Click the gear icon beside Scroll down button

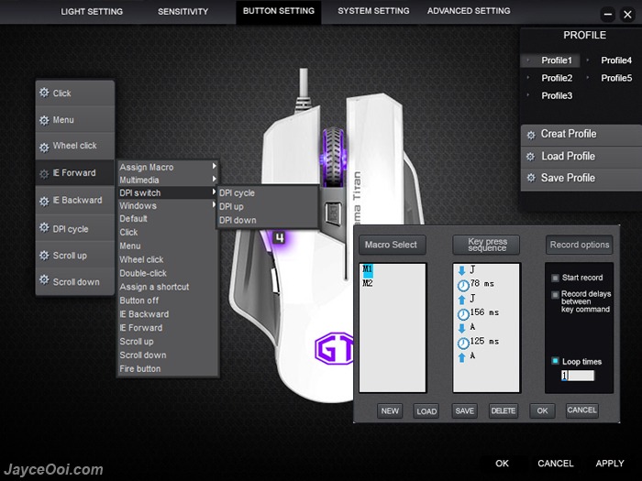pyautogui.click(x=44, y=280)
